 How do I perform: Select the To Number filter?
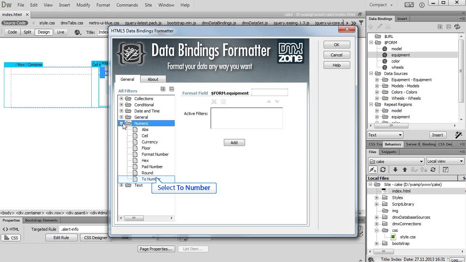coord(151,179)
